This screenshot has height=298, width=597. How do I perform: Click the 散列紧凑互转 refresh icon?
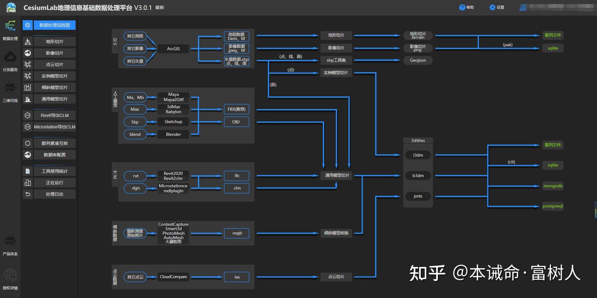click(28, 143)
